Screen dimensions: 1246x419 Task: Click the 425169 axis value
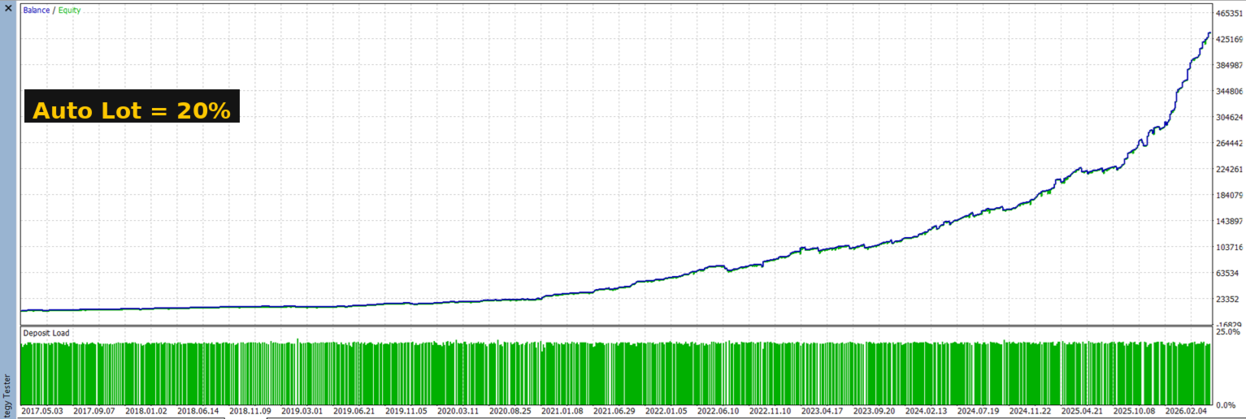click(x=1228, y=40)
